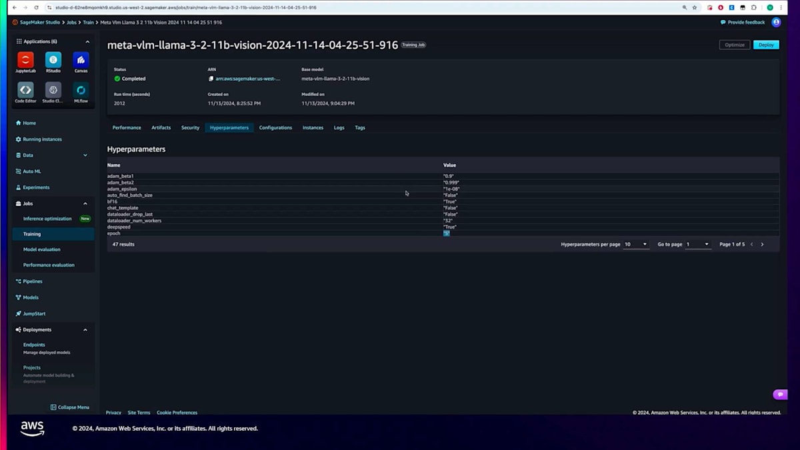Go to the previous hyperparameters page
Viewport: 800px width, 450px height.
[x=752, y=245]
